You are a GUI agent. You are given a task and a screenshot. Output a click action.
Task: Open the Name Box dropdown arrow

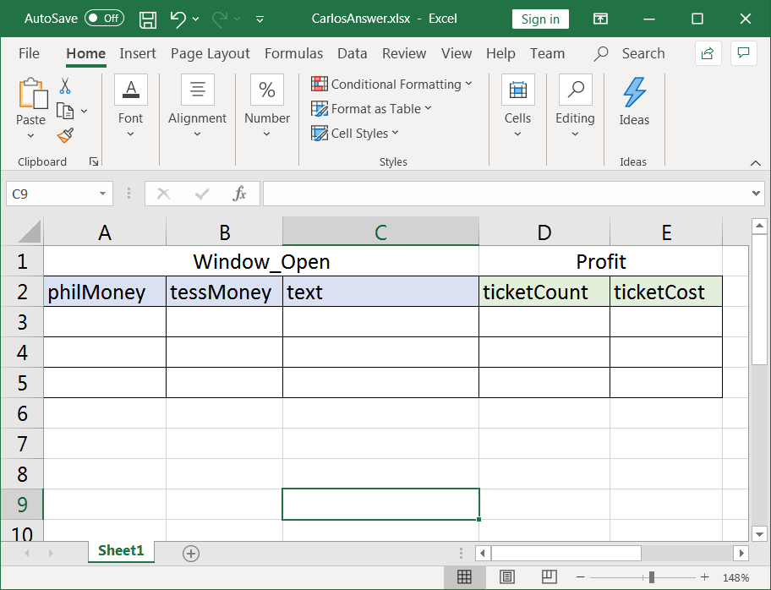[x=102, y=194]
